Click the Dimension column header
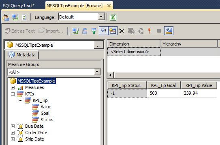The height and width of the screenshot is (145, 220). [134, 44]
